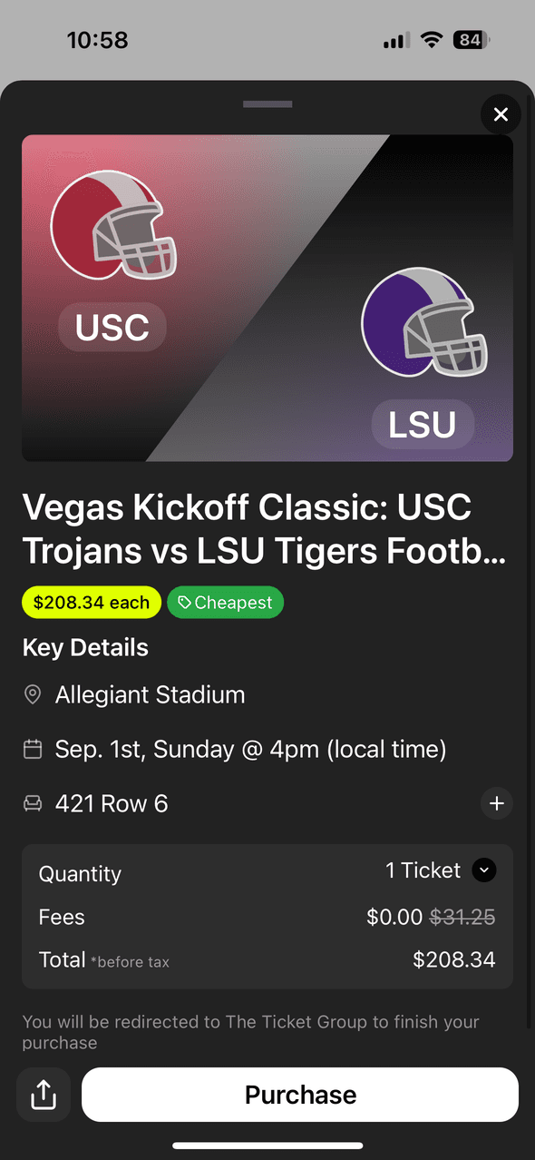Tap the green Cheapest badge
This screenshot has height=1160, width=535.
(x=225, y=603)
